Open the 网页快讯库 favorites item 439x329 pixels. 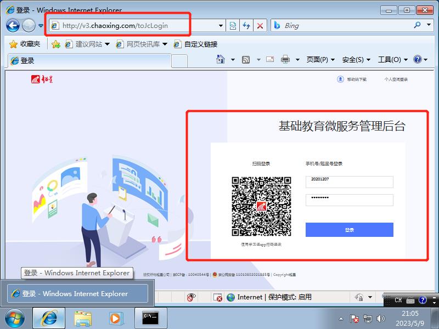pyautogui.click(x=142, y=44)
